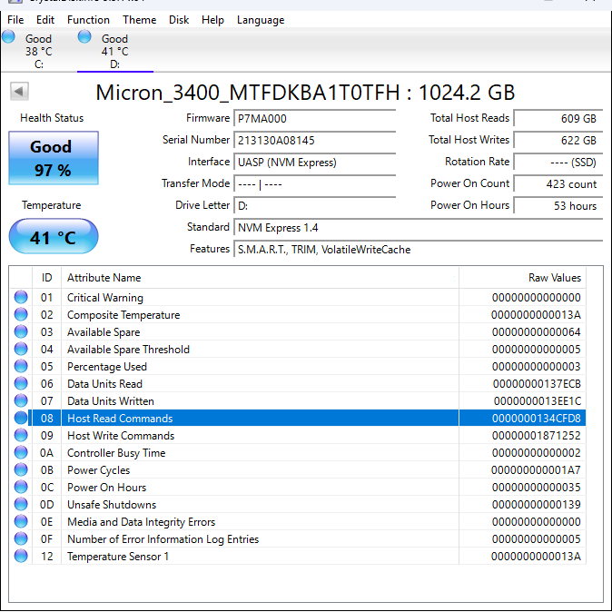The image size is (612, 612).
Task: Click Total Host Reads value 609 GB
Action: point(558,118)
